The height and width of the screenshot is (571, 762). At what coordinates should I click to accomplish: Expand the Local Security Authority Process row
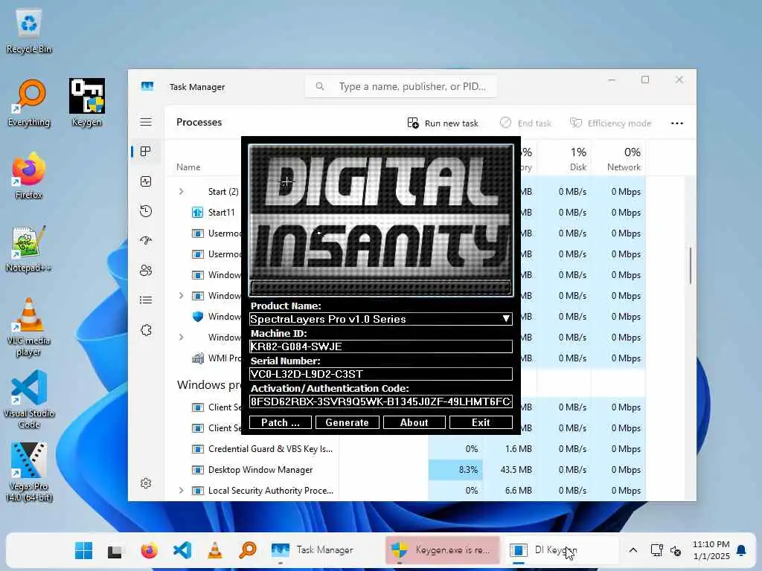coord(182,491)
